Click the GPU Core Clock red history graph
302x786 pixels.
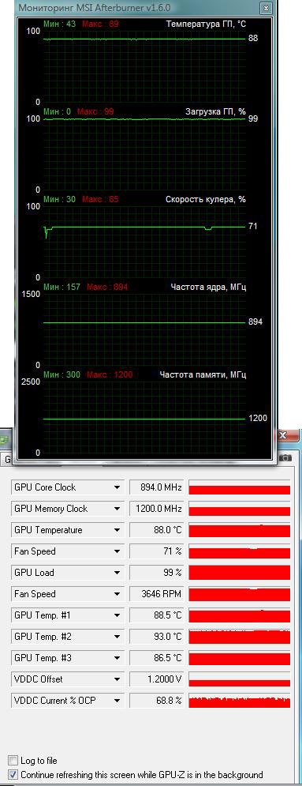click(x=240, y=487)
